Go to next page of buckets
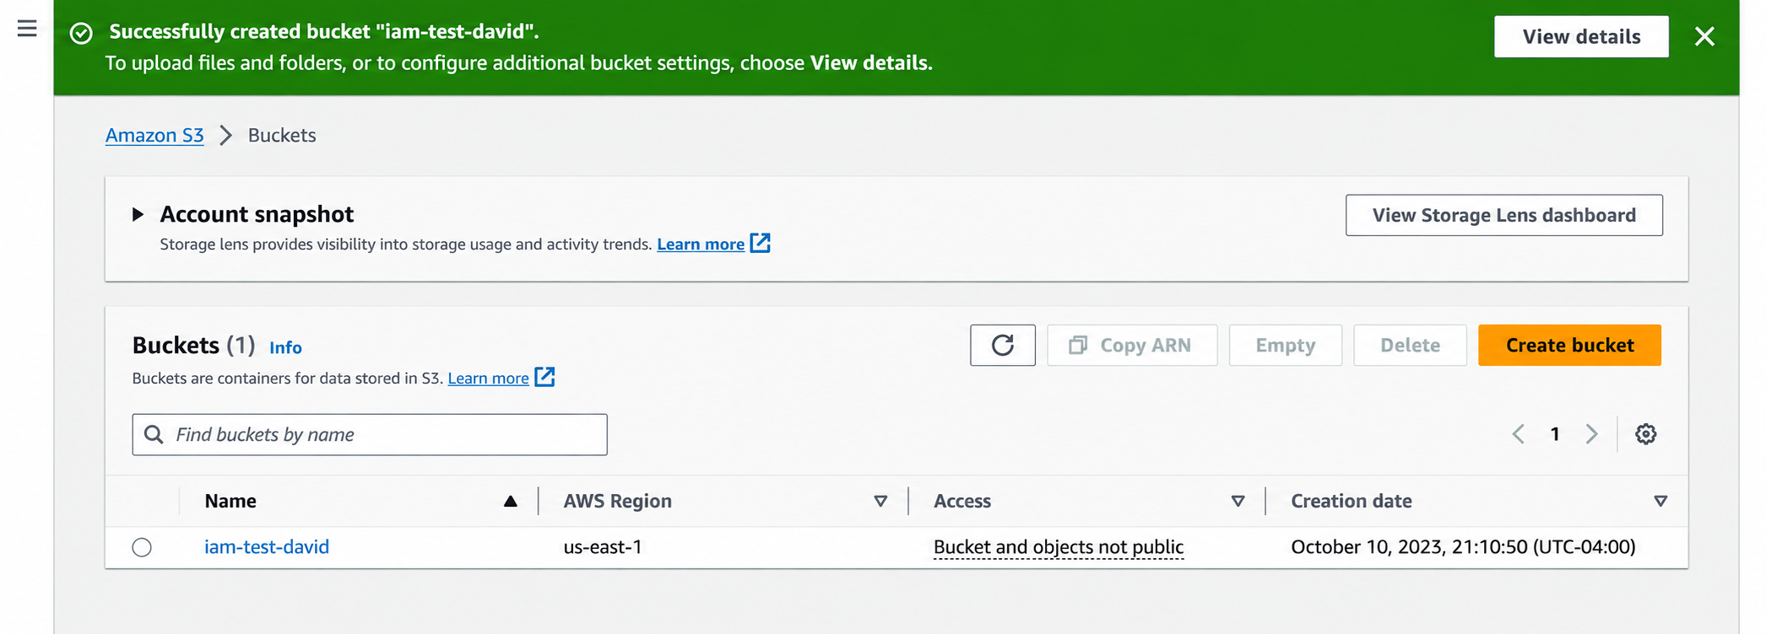The image size is (1766, 634). [1591, 434]
